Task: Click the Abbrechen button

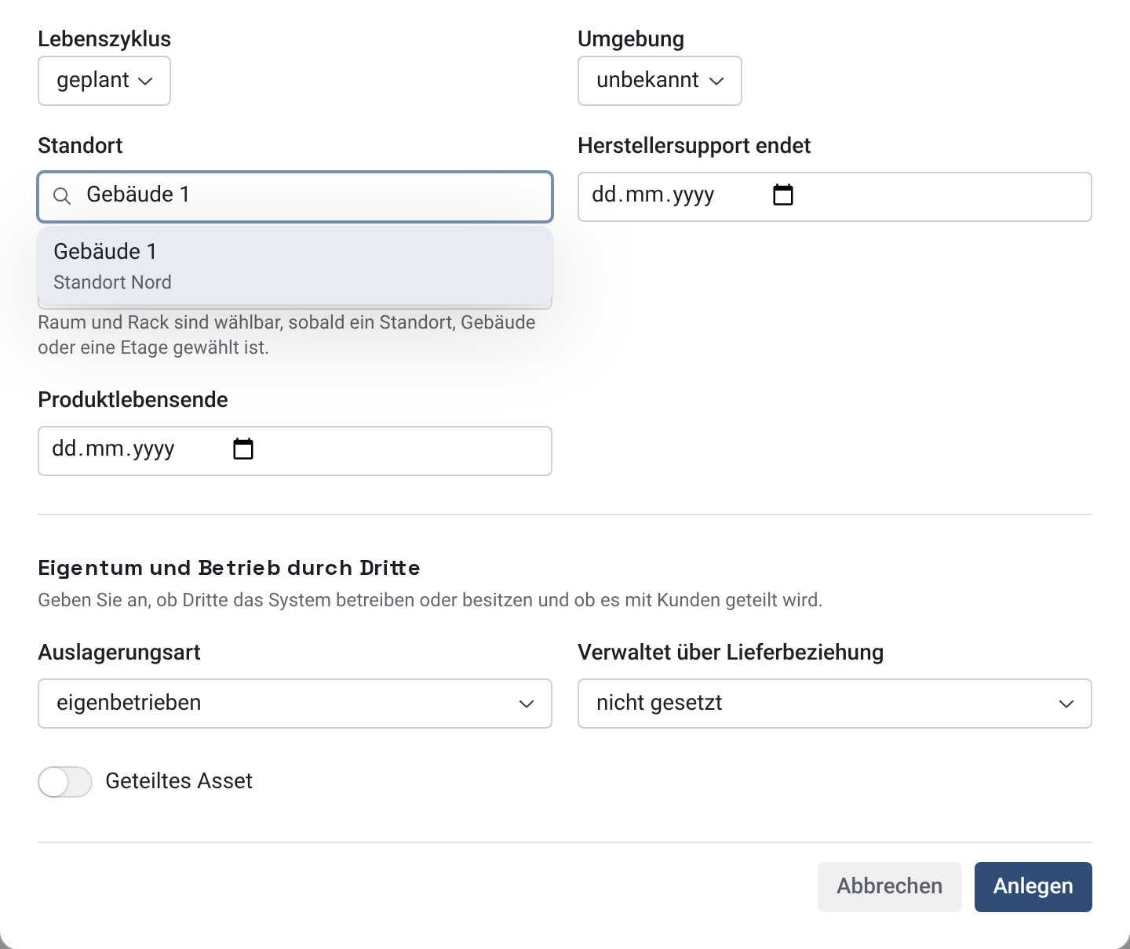Action: click(x=890, y=887)
